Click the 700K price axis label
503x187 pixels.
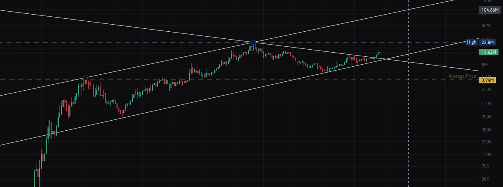pyautogui.click(x=487, y=117)
